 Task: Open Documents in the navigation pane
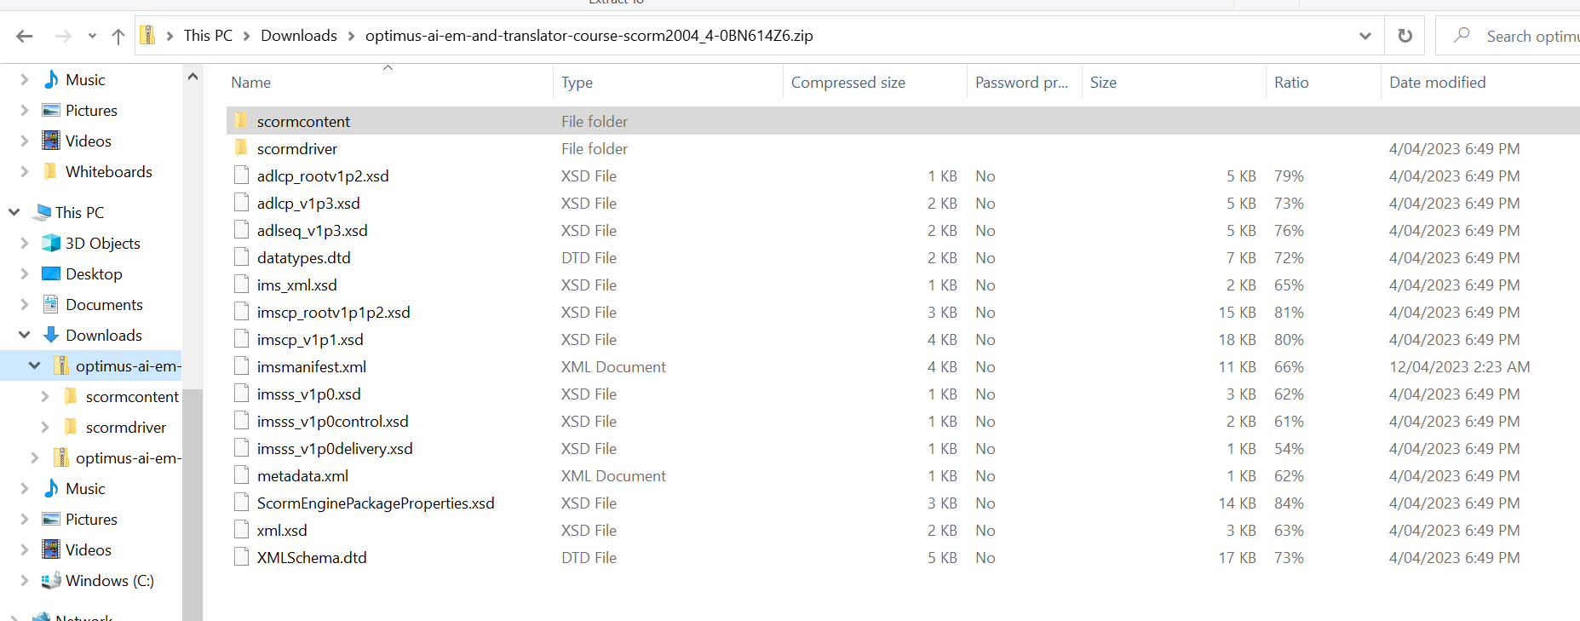(104, 305)
